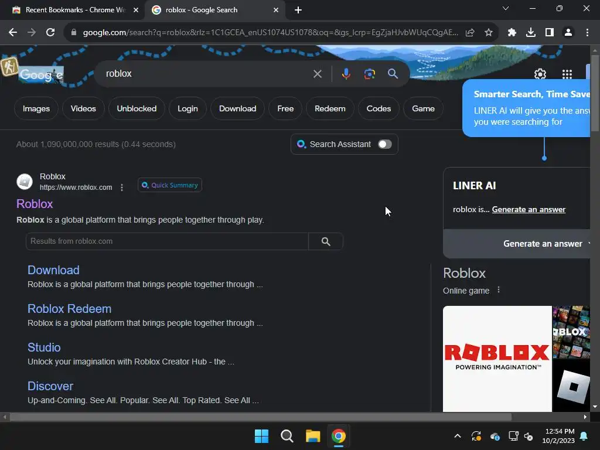Open File Explorer from the taskbar

(313, 436)
